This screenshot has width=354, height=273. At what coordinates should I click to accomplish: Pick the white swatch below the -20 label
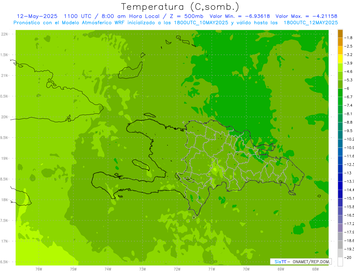click(340, 262)
